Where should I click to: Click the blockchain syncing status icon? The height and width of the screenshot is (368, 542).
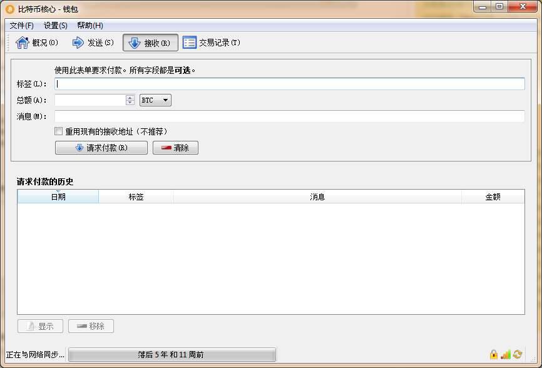coord(518,354)
